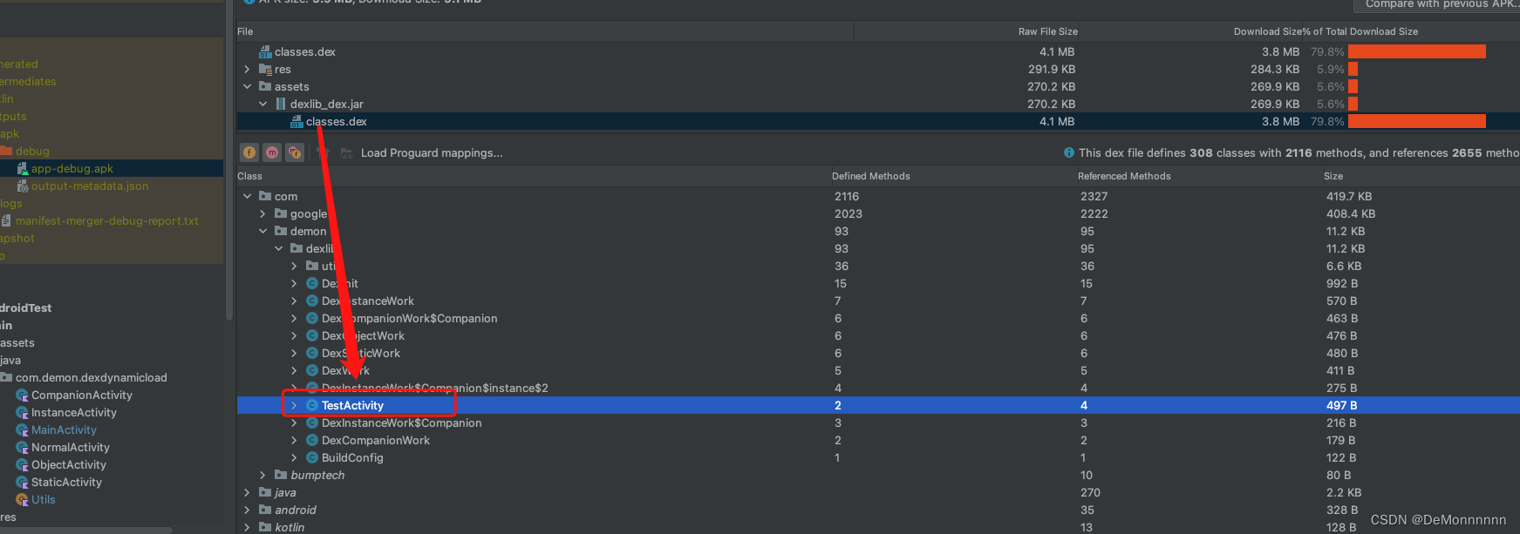This screenshot has width=1520, height=534.
Task: Click the BuildConfig class icon
Action: pyautogui.click(x=312, y=458)
